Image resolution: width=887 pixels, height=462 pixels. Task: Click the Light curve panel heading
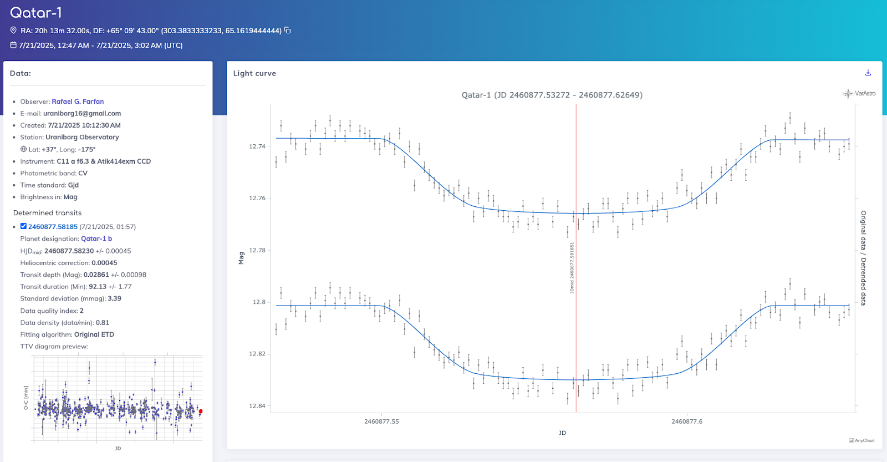coord(254,73)
